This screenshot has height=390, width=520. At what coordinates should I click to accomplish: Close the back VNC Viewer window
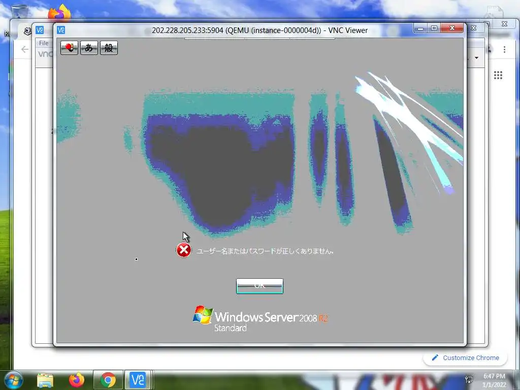tap(474, 28)
